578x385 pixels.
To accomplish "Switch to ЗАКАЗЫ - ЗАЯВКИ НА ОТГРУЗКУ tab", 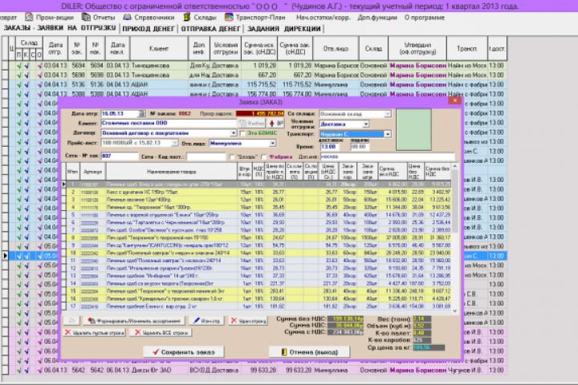I will (x=59, y=28).
